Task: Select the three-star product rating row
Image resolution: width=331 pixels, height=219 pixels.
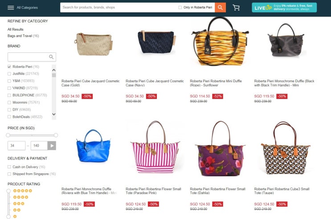Action: 19,203
